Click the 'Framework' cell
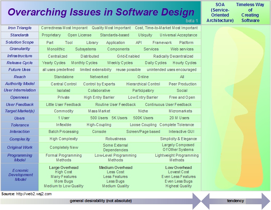Image resolution: width=271 pixels, height=210 pixels. 162,43
